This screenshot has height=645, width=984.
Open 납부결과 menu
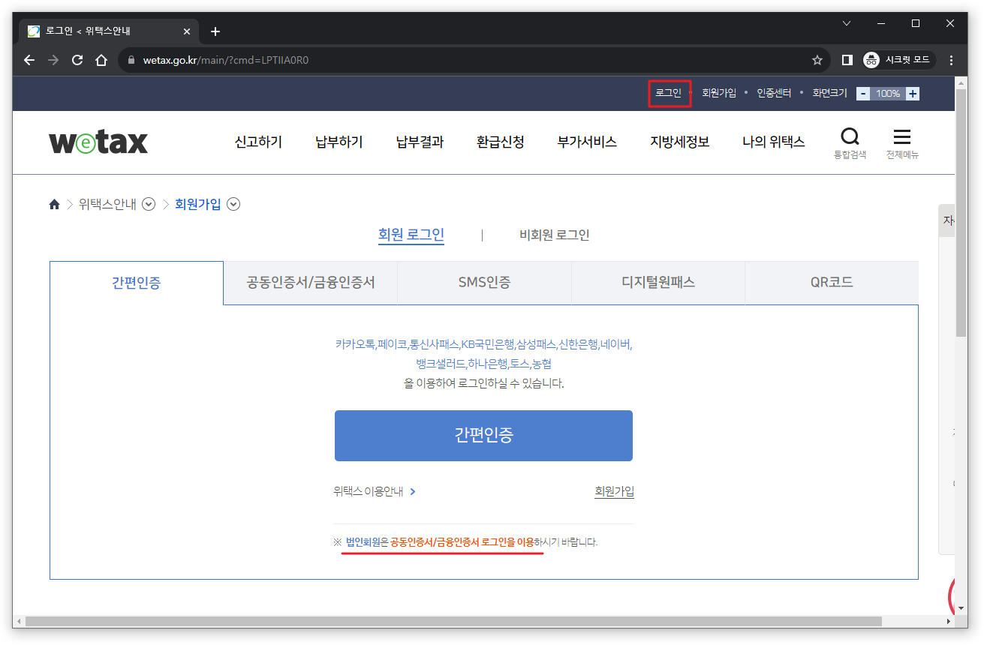coord(420,142)
